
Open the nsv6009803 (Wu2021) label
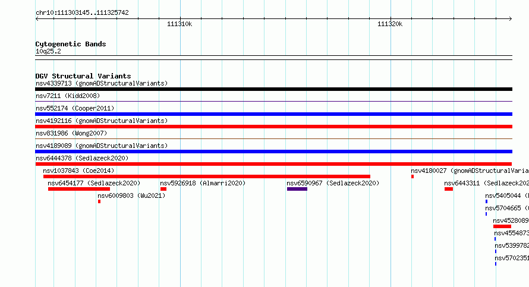tap(131, 195)
